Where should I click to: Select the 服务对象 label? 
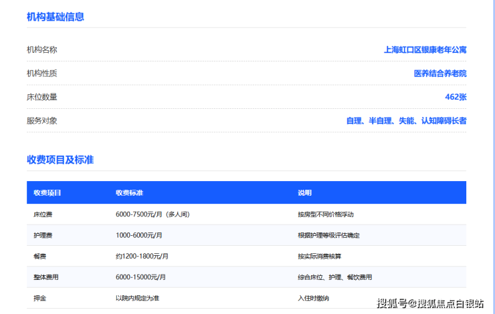(x=41, y=121)
